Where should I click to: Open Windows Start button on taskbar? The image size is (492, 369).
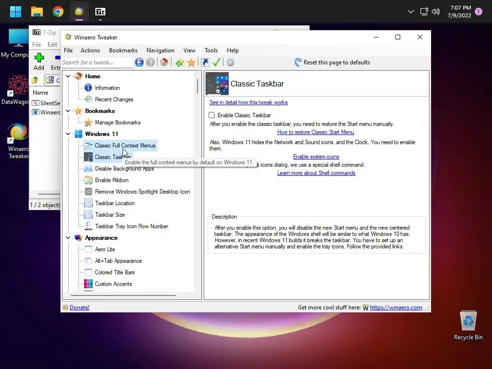[x=15, y=12]
